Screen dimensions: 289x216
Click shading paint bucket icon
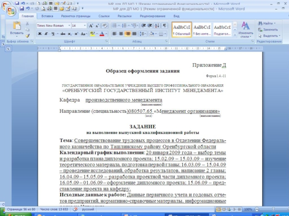click(151, 34)
